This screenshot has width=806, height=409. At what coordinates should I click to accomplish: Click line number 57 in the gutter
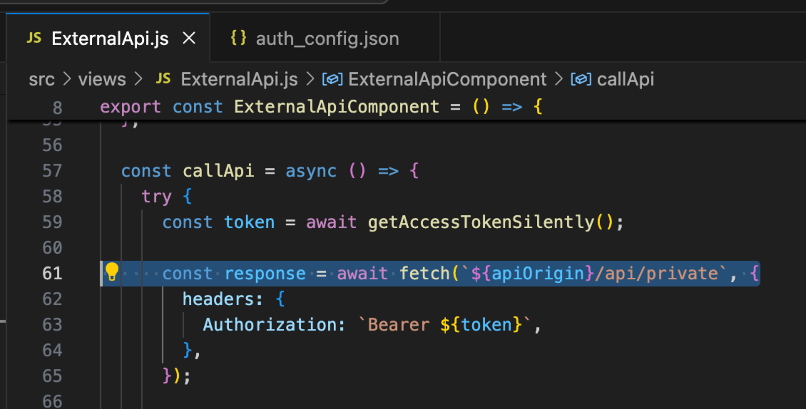coord(52,171)
